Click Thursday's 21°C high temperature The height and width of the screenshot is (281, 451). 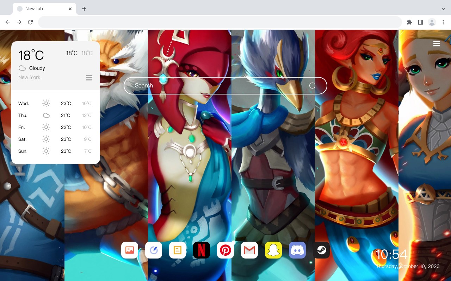click(x=66, y=115)
